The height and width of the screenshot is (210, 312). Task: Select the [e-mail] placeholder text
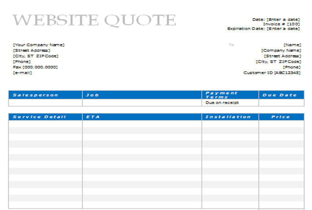[22, 73]
